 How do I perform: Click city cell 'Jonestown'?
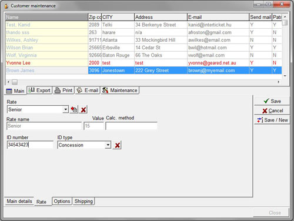pos(118,71)
